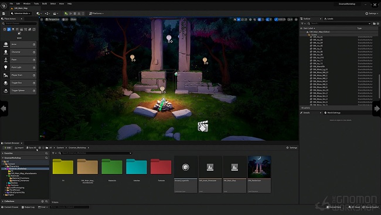
Task: Switch to the Levels tab
Action: pyautogui.click(x=328, y=19)
